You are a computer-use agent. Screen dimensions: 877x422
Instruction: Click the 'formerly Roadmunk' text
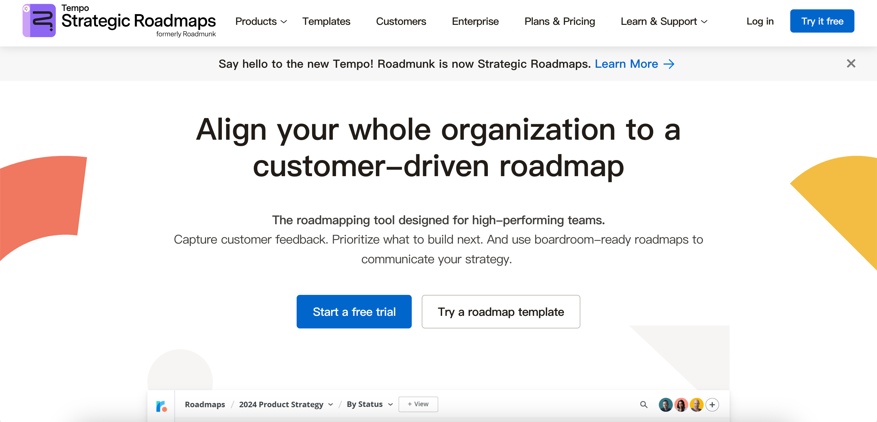(186, 34)
